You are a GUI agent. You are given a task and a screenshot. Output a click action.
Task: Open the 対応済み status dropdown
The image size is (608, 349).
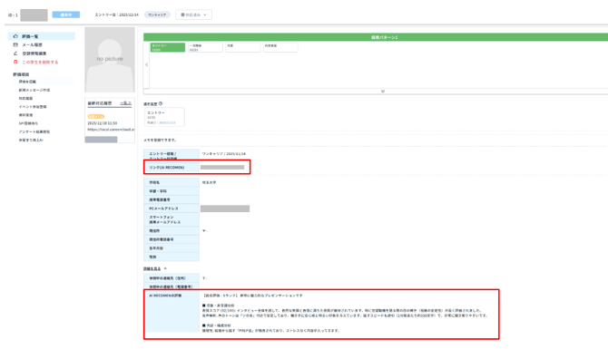click(x=193, y=15)
